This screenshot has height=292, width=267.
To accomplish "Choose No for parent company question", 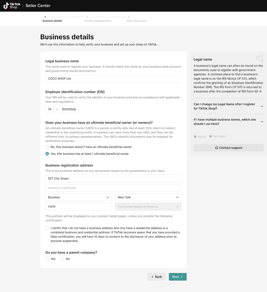I will point(63,259).
